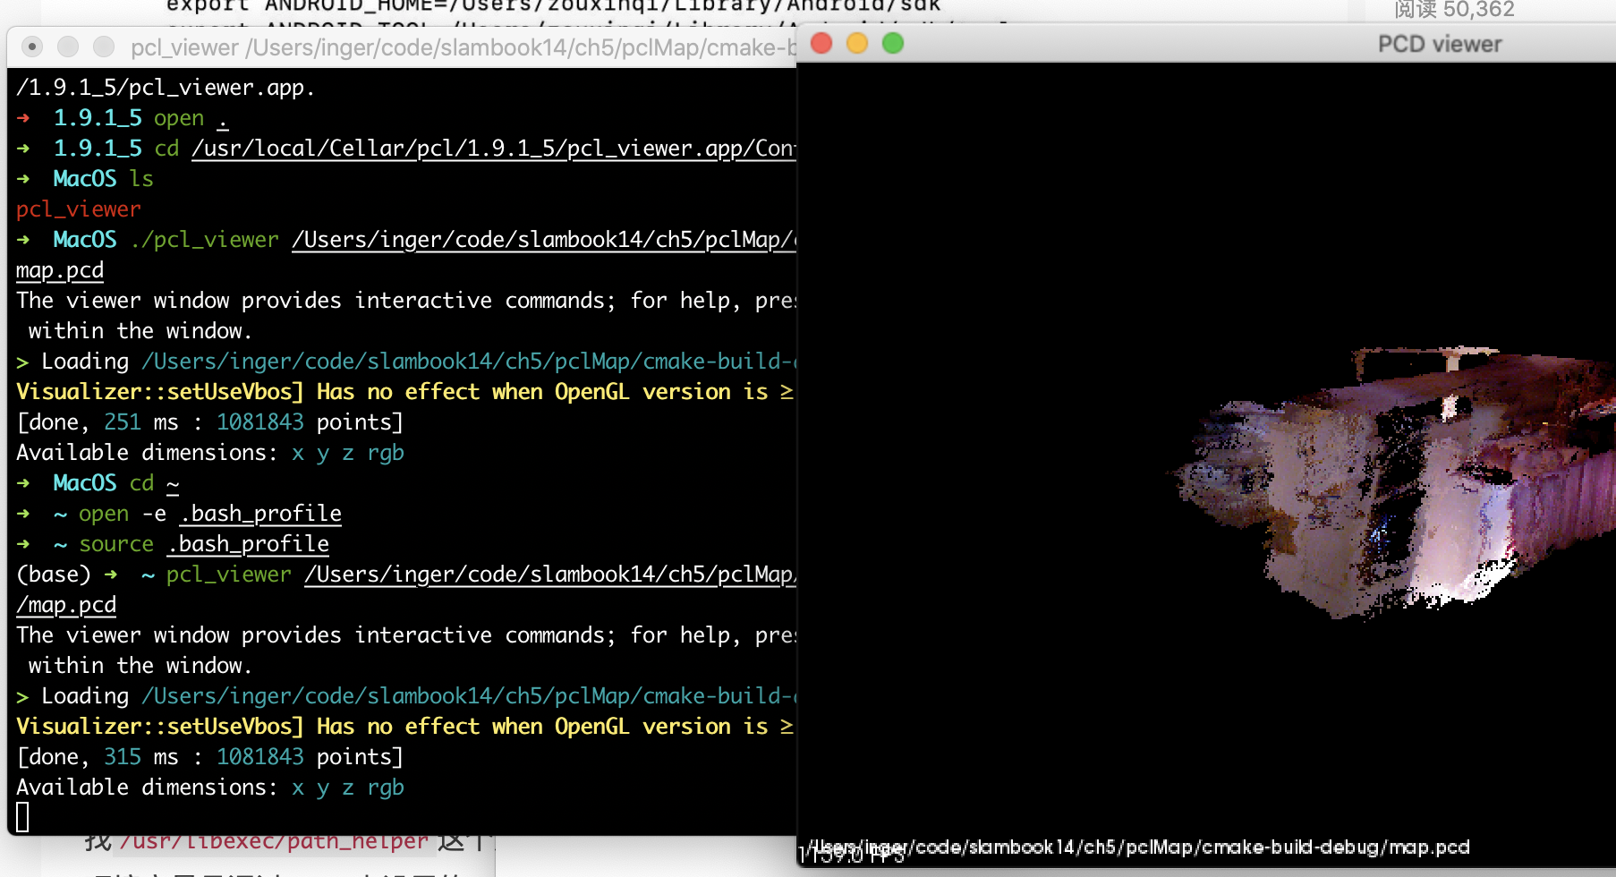The height and width of the screenshot is (877, 1616).
Task: Click the terminal window's inactive close button
Action: click(32, 47)
